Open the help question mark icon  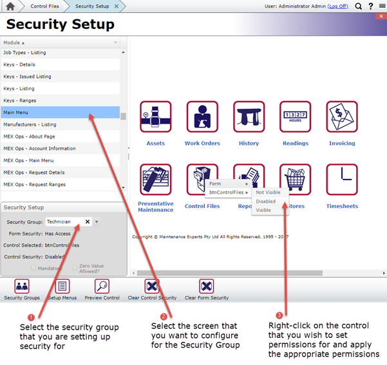point(370,6)
